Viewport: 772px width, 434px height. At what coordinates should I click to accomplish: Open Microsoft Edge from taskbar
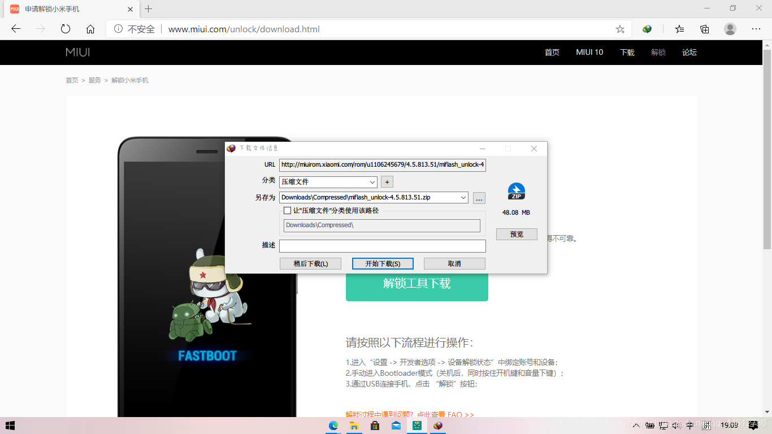pyautogui.click(x=333, y=426)
